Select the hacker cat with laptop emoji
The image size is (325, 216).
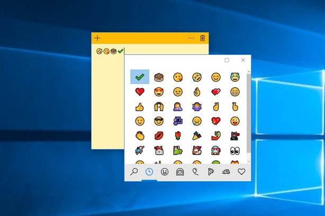(x=159, y=151)
